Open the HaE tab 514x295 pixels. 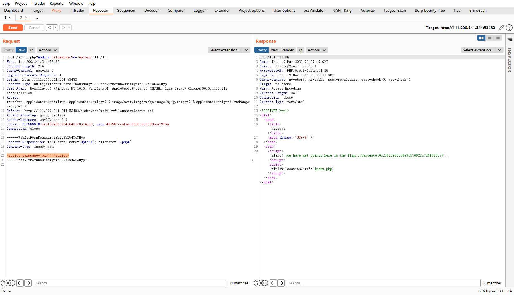(x=457, y=10)
